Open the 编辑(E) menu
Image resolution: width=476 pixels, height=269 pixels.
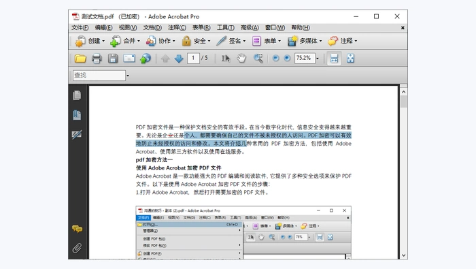pos(103,28)
